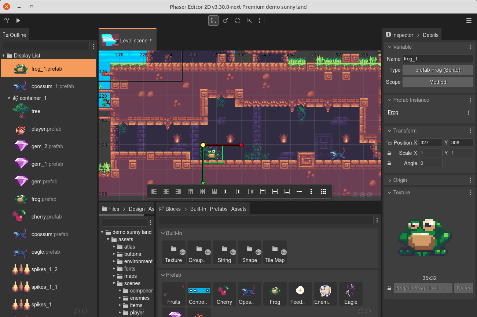477x317 pixels.
Task: Collapse the Transform section
Action: [x=390, y=131]
